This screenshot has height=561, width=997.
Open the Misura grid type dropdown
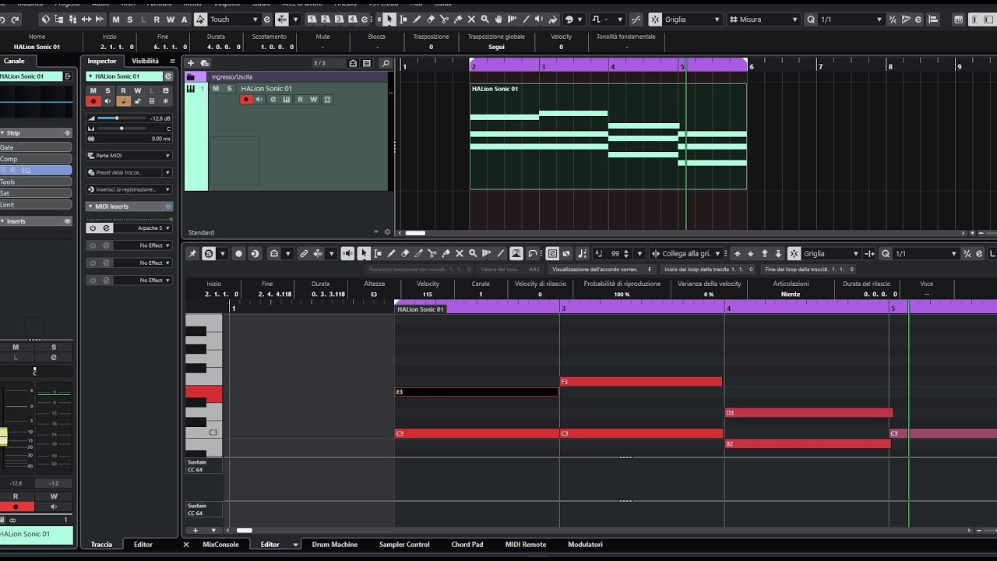coord(763,19)
